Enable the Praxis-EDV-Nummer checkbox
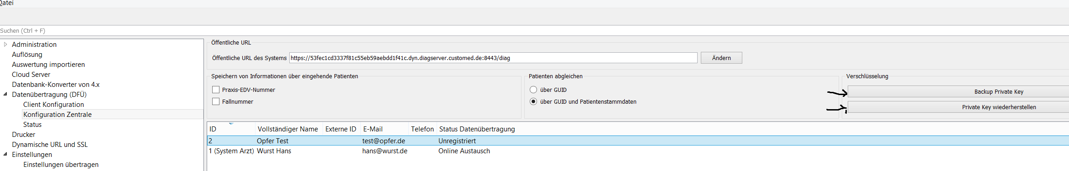1069x171 pixels. tap(216, 90)
